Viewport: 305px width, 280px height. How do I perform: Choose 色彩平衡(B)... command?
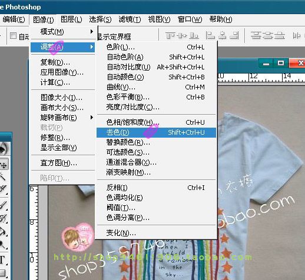[x=156, y=97]
